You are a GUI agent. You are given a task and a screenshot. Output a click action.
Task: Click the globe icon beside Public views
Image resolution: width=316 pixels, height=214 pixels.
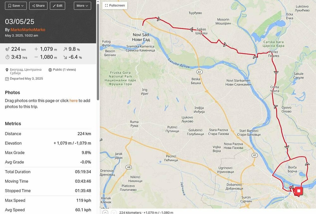point(50,70)
